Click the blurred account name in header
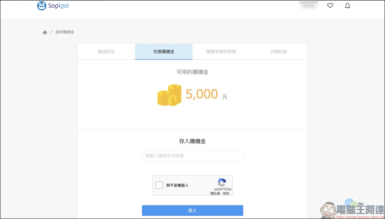The height and width of the screenshot is (219, 385). point(309,5)
